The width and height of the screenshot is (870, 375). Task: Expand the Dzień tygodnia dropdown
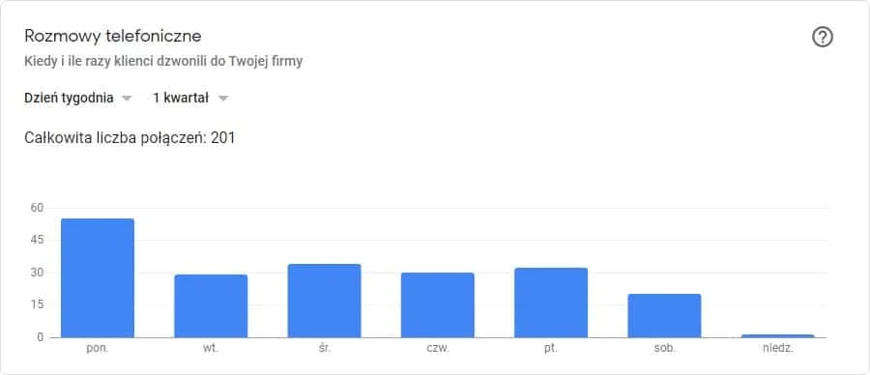point(78,99)
